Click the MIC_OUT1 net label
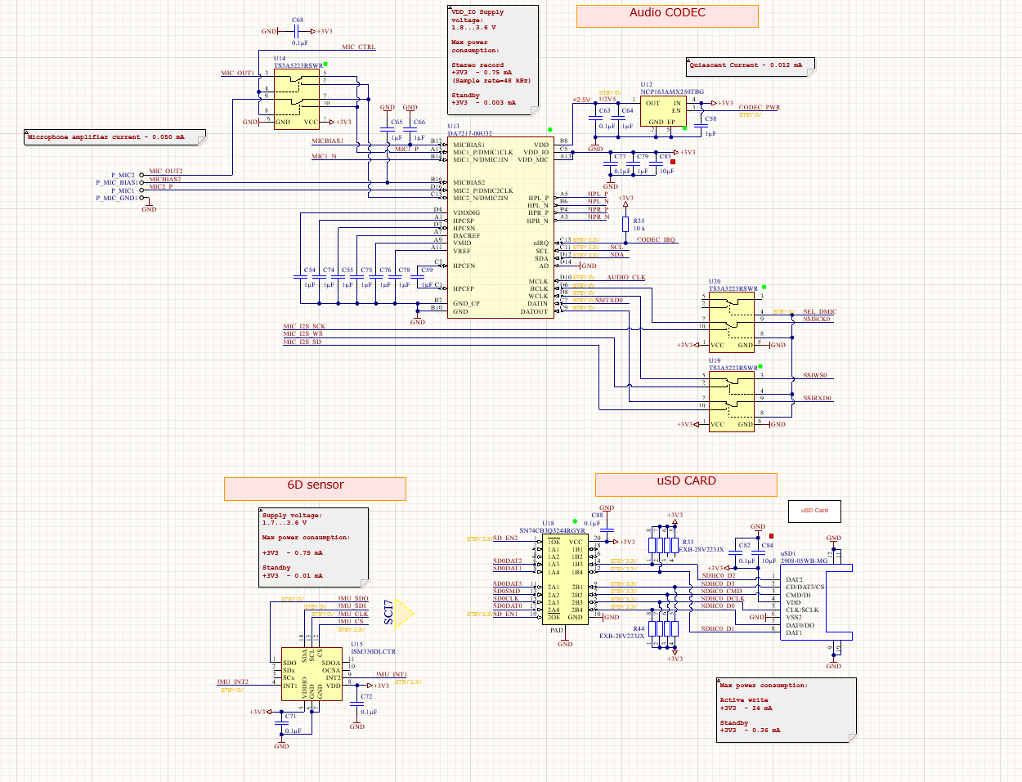 (237, 73)
